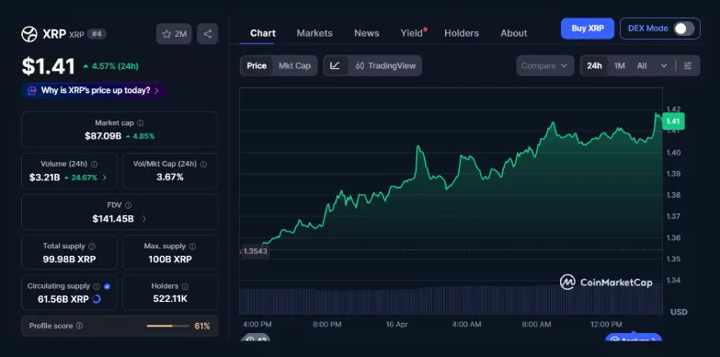Open the share icon button
Screen dimensions: 720x357
(208, 34)
